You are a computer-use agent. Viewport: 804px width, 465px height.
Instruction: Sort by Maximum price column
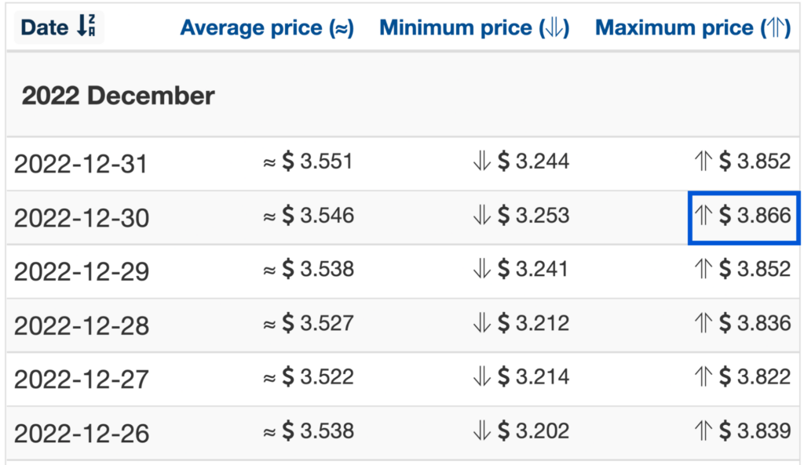(693, 27)
